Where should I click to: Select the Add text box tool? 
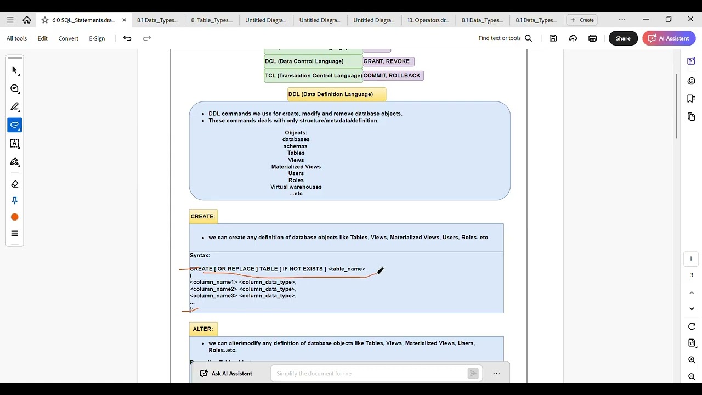15,144
